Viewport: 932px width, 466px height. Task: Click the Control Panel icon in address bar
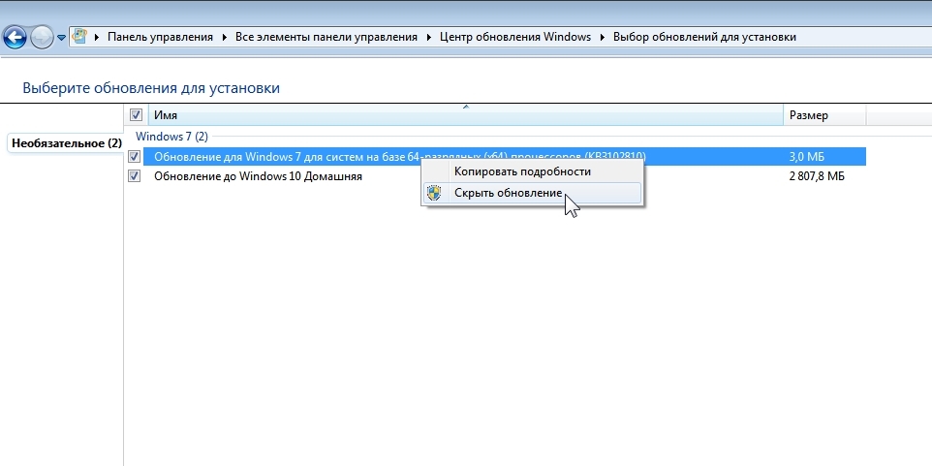79,37
